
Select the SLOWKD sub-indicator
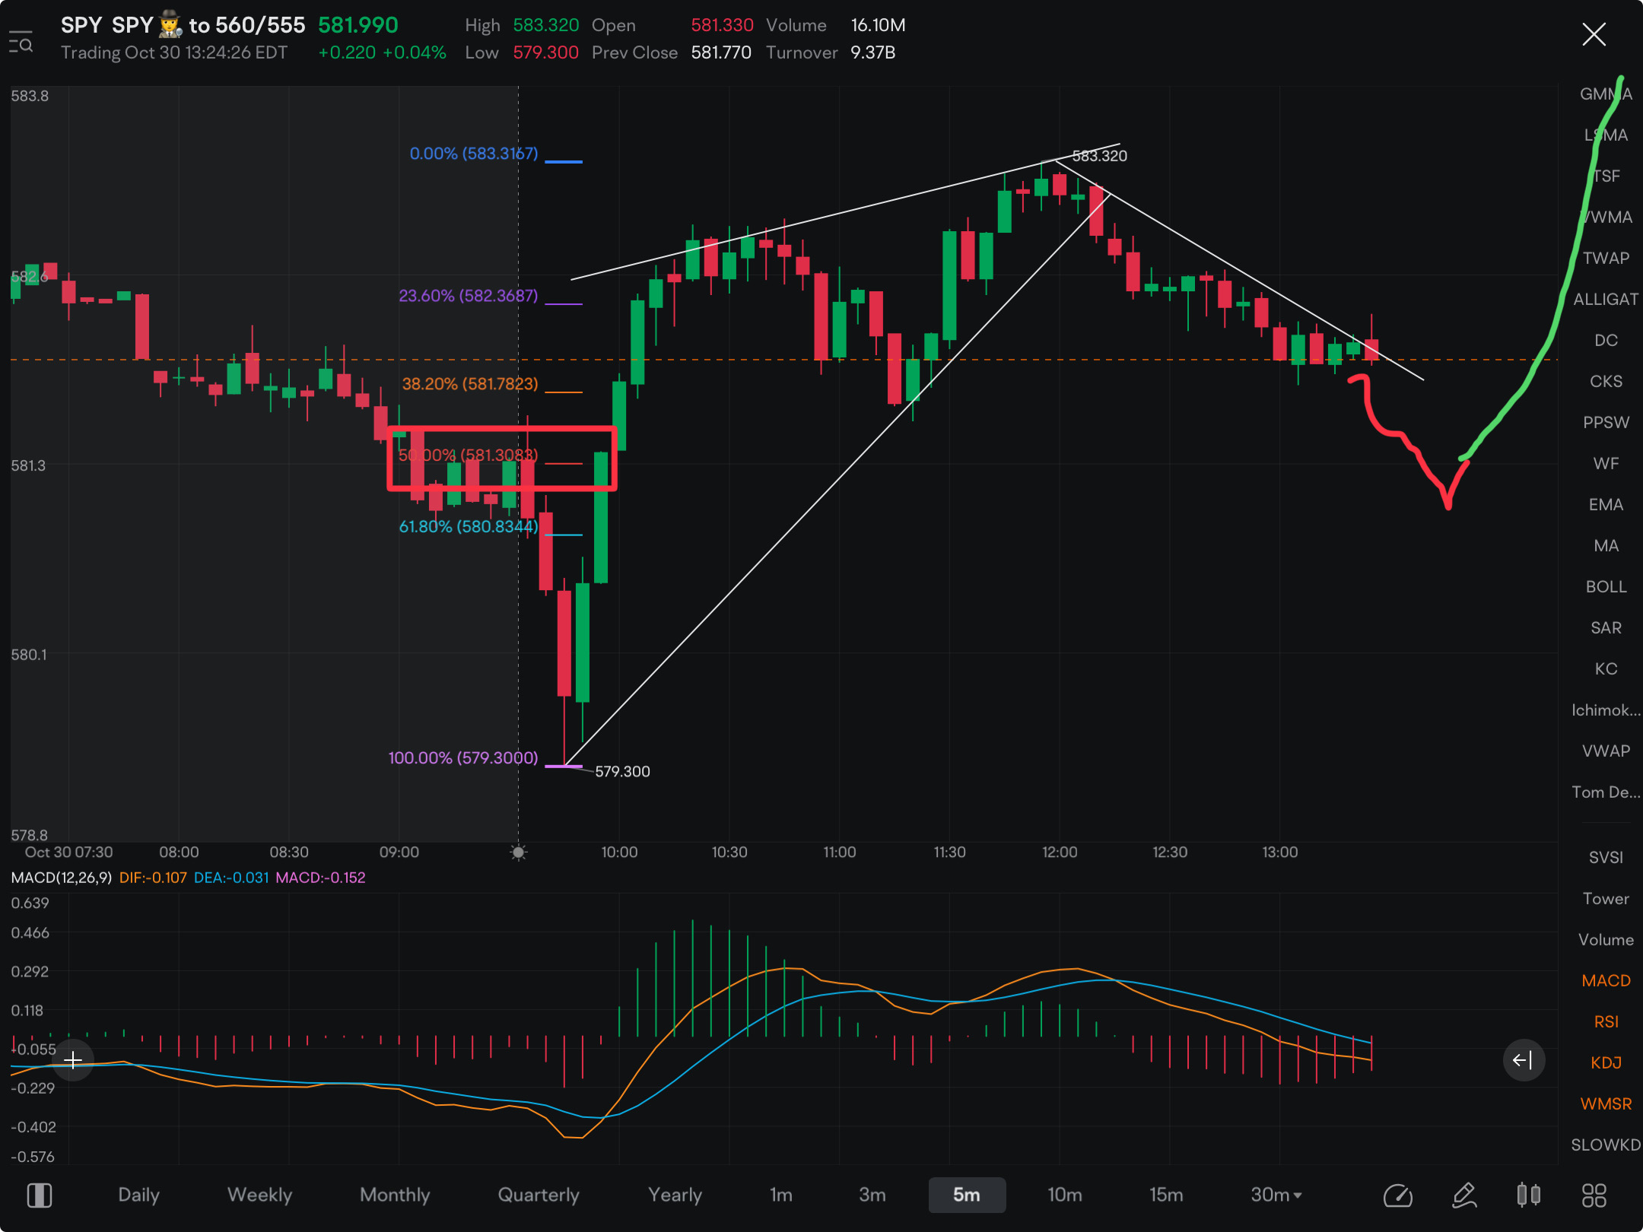point(1606,1145)
